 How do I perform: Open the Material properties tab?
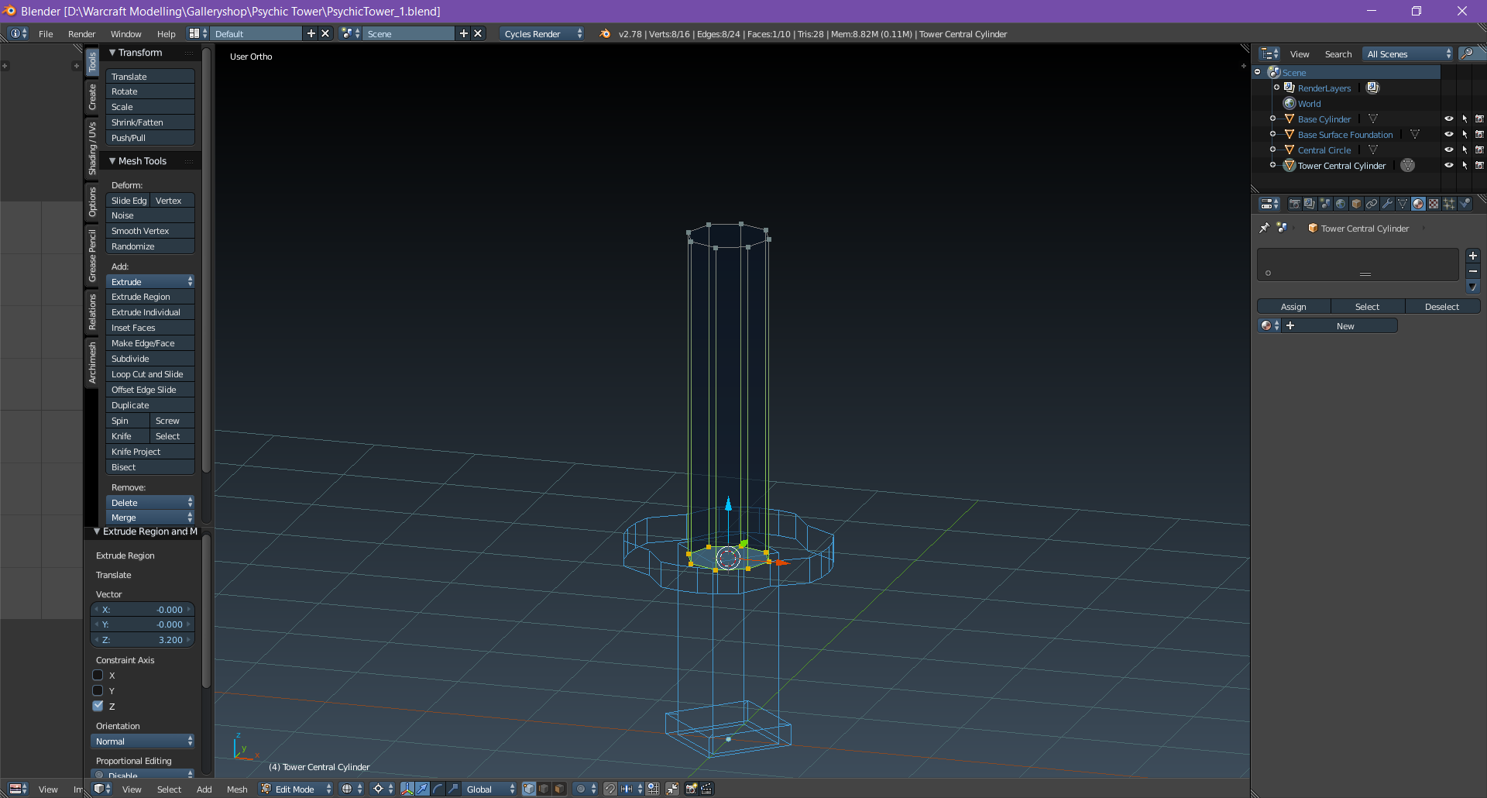(1418, 204)
